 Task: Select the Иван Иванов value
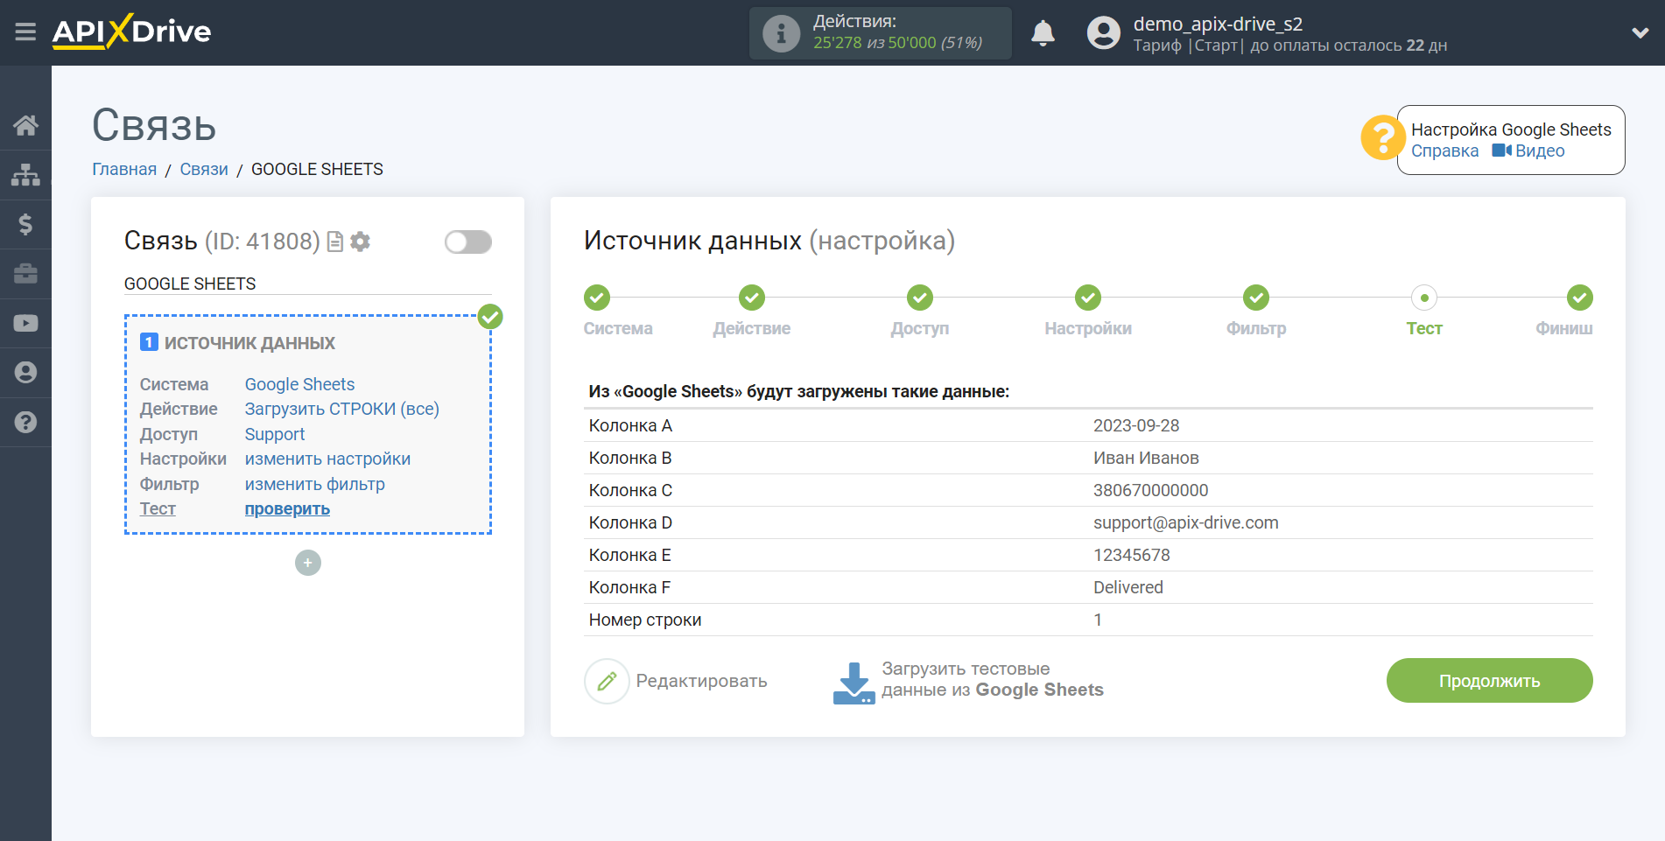1146,458
